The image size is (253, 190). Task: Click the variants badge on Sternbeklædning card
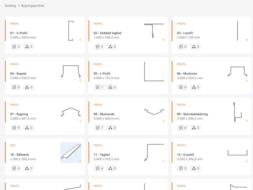coord(195,128)
